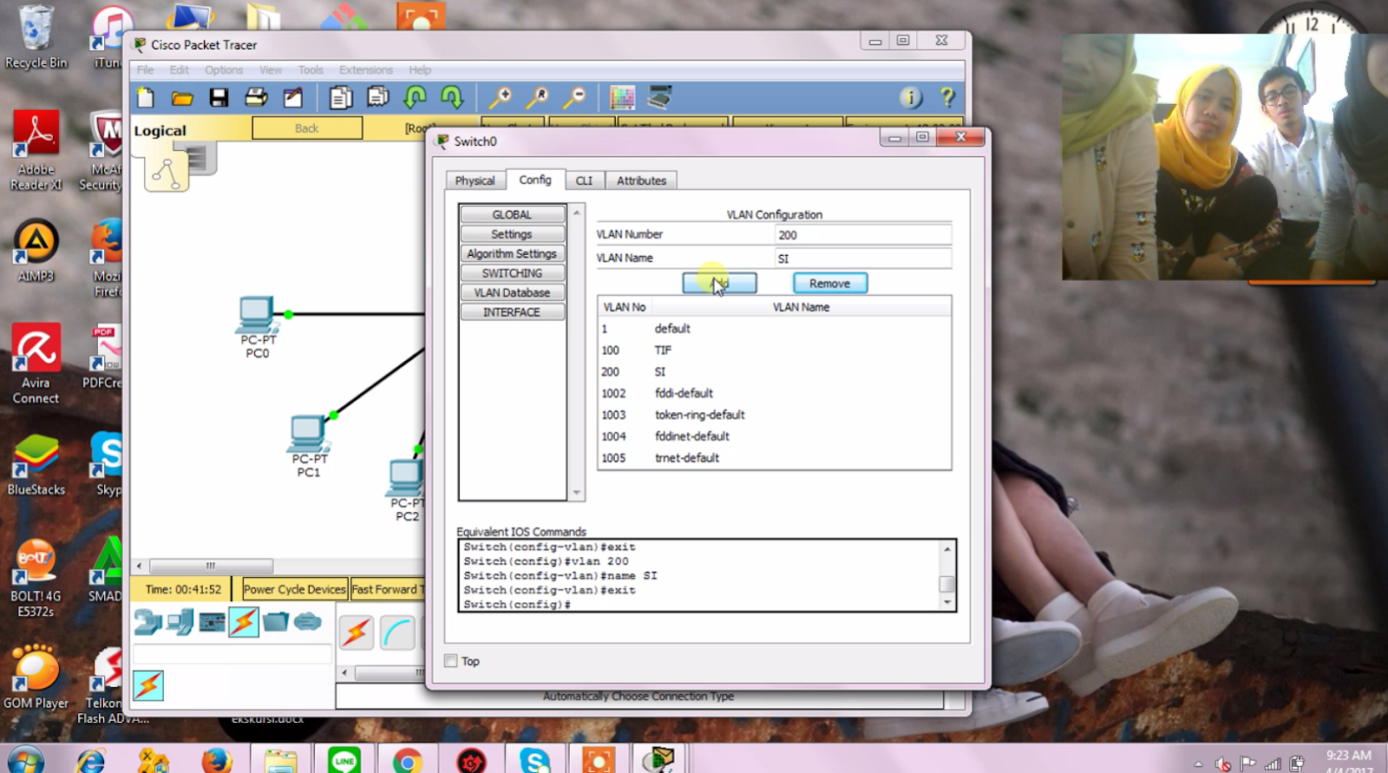Open the Drawing Palette icon

(x=622, y=98)
